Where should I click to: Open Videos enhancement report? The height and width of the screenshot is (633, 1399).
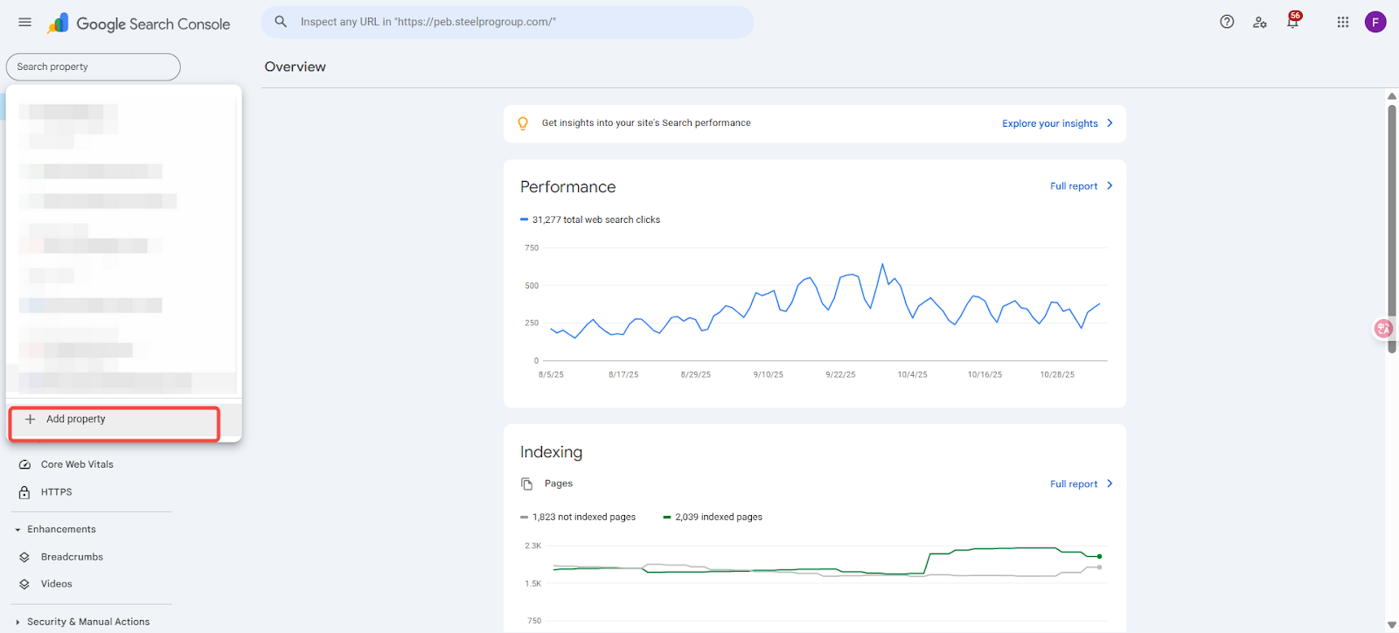point(56,584)
